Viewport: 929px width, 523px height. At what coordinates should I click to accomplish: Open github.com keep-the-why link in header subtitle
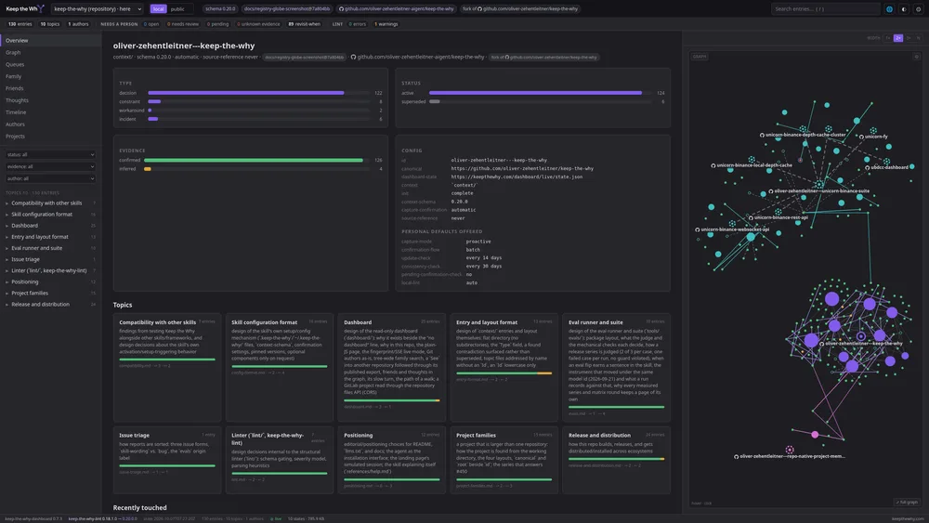point(421,57)
